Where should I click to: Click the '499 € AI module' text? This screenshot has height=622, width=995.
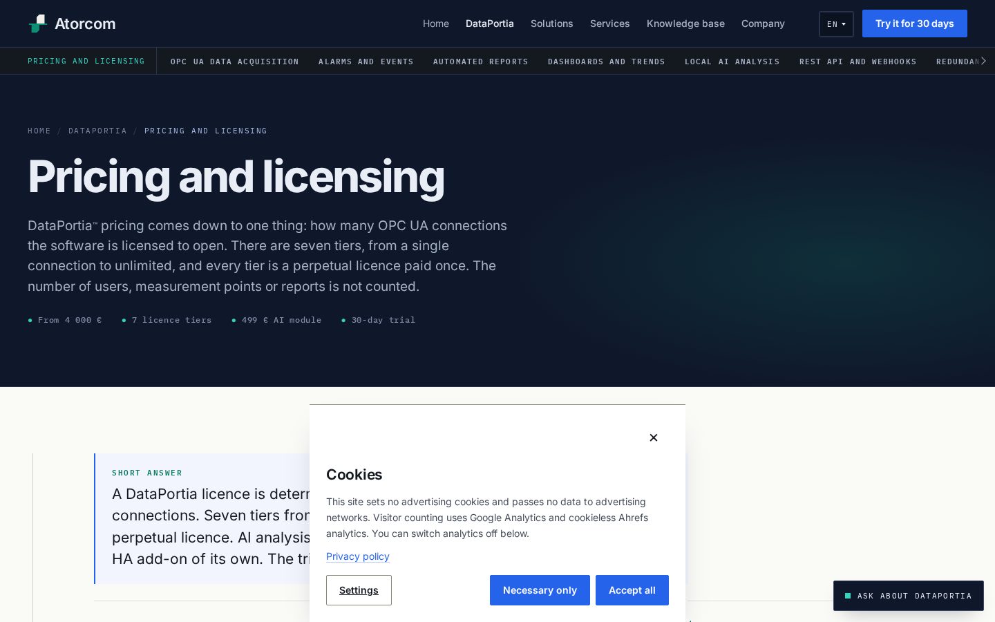point(281,320)
